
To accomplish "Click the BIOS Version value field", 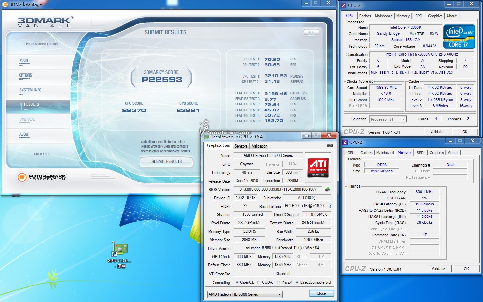I will pyautogui.click(x=278, y=189).
